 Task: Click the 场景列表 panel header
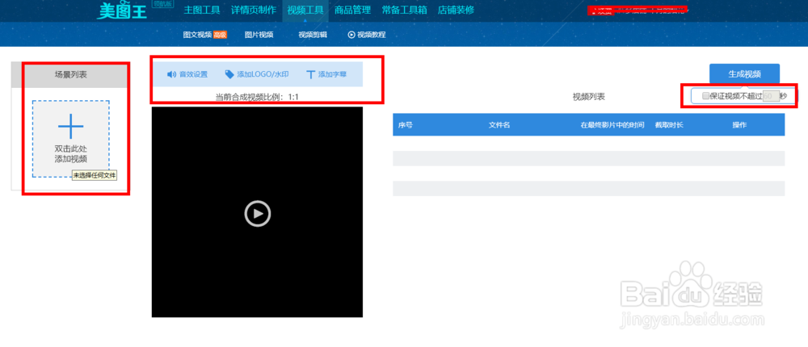pyautogui.click(x=70, y=75)
